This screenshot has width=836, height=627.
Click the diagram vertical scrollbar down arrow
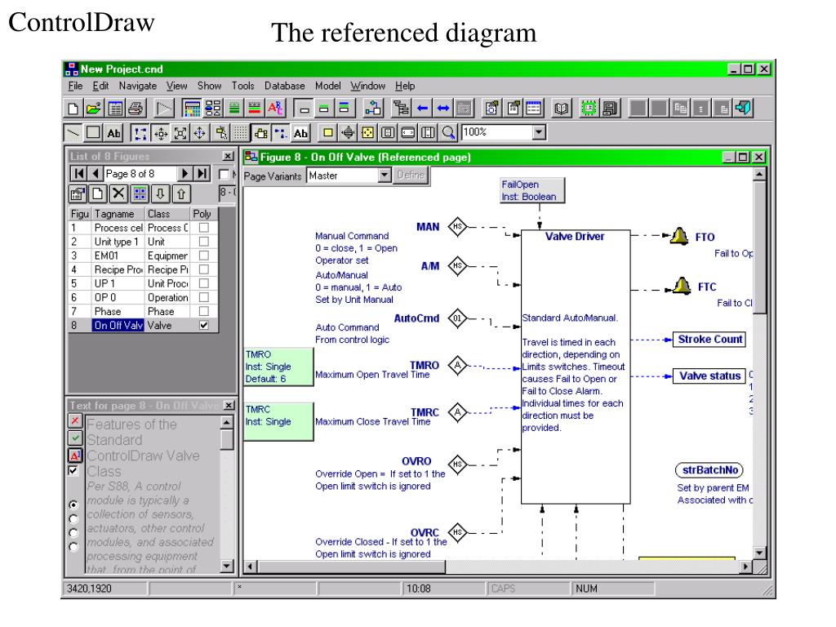(759, 553)
